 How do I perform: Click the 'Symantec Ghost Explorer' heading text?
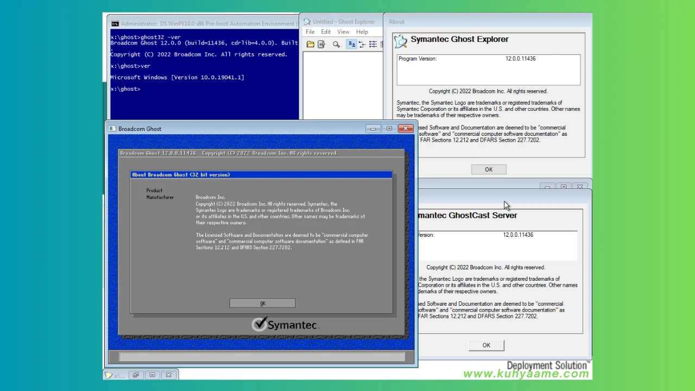click(459, 39)
